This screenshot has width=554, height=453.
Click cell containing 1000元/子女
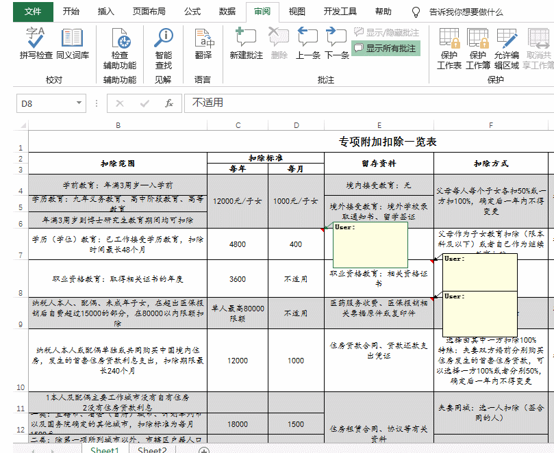click(x=296, y=201)
